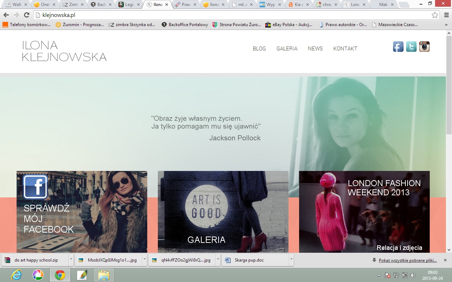Close the downloads bar
452x282 pixels.
tap(445, 260)
